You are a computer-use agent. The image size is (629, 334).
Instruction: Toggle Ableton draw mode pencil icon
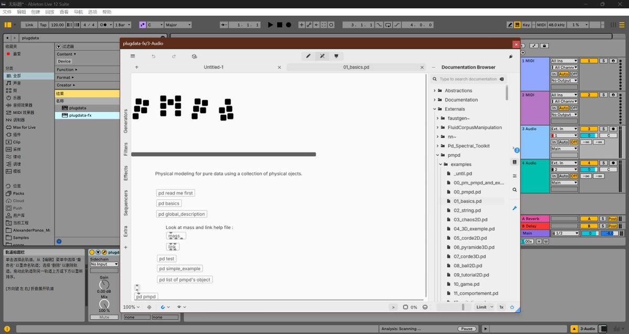[x=510, y=25]
